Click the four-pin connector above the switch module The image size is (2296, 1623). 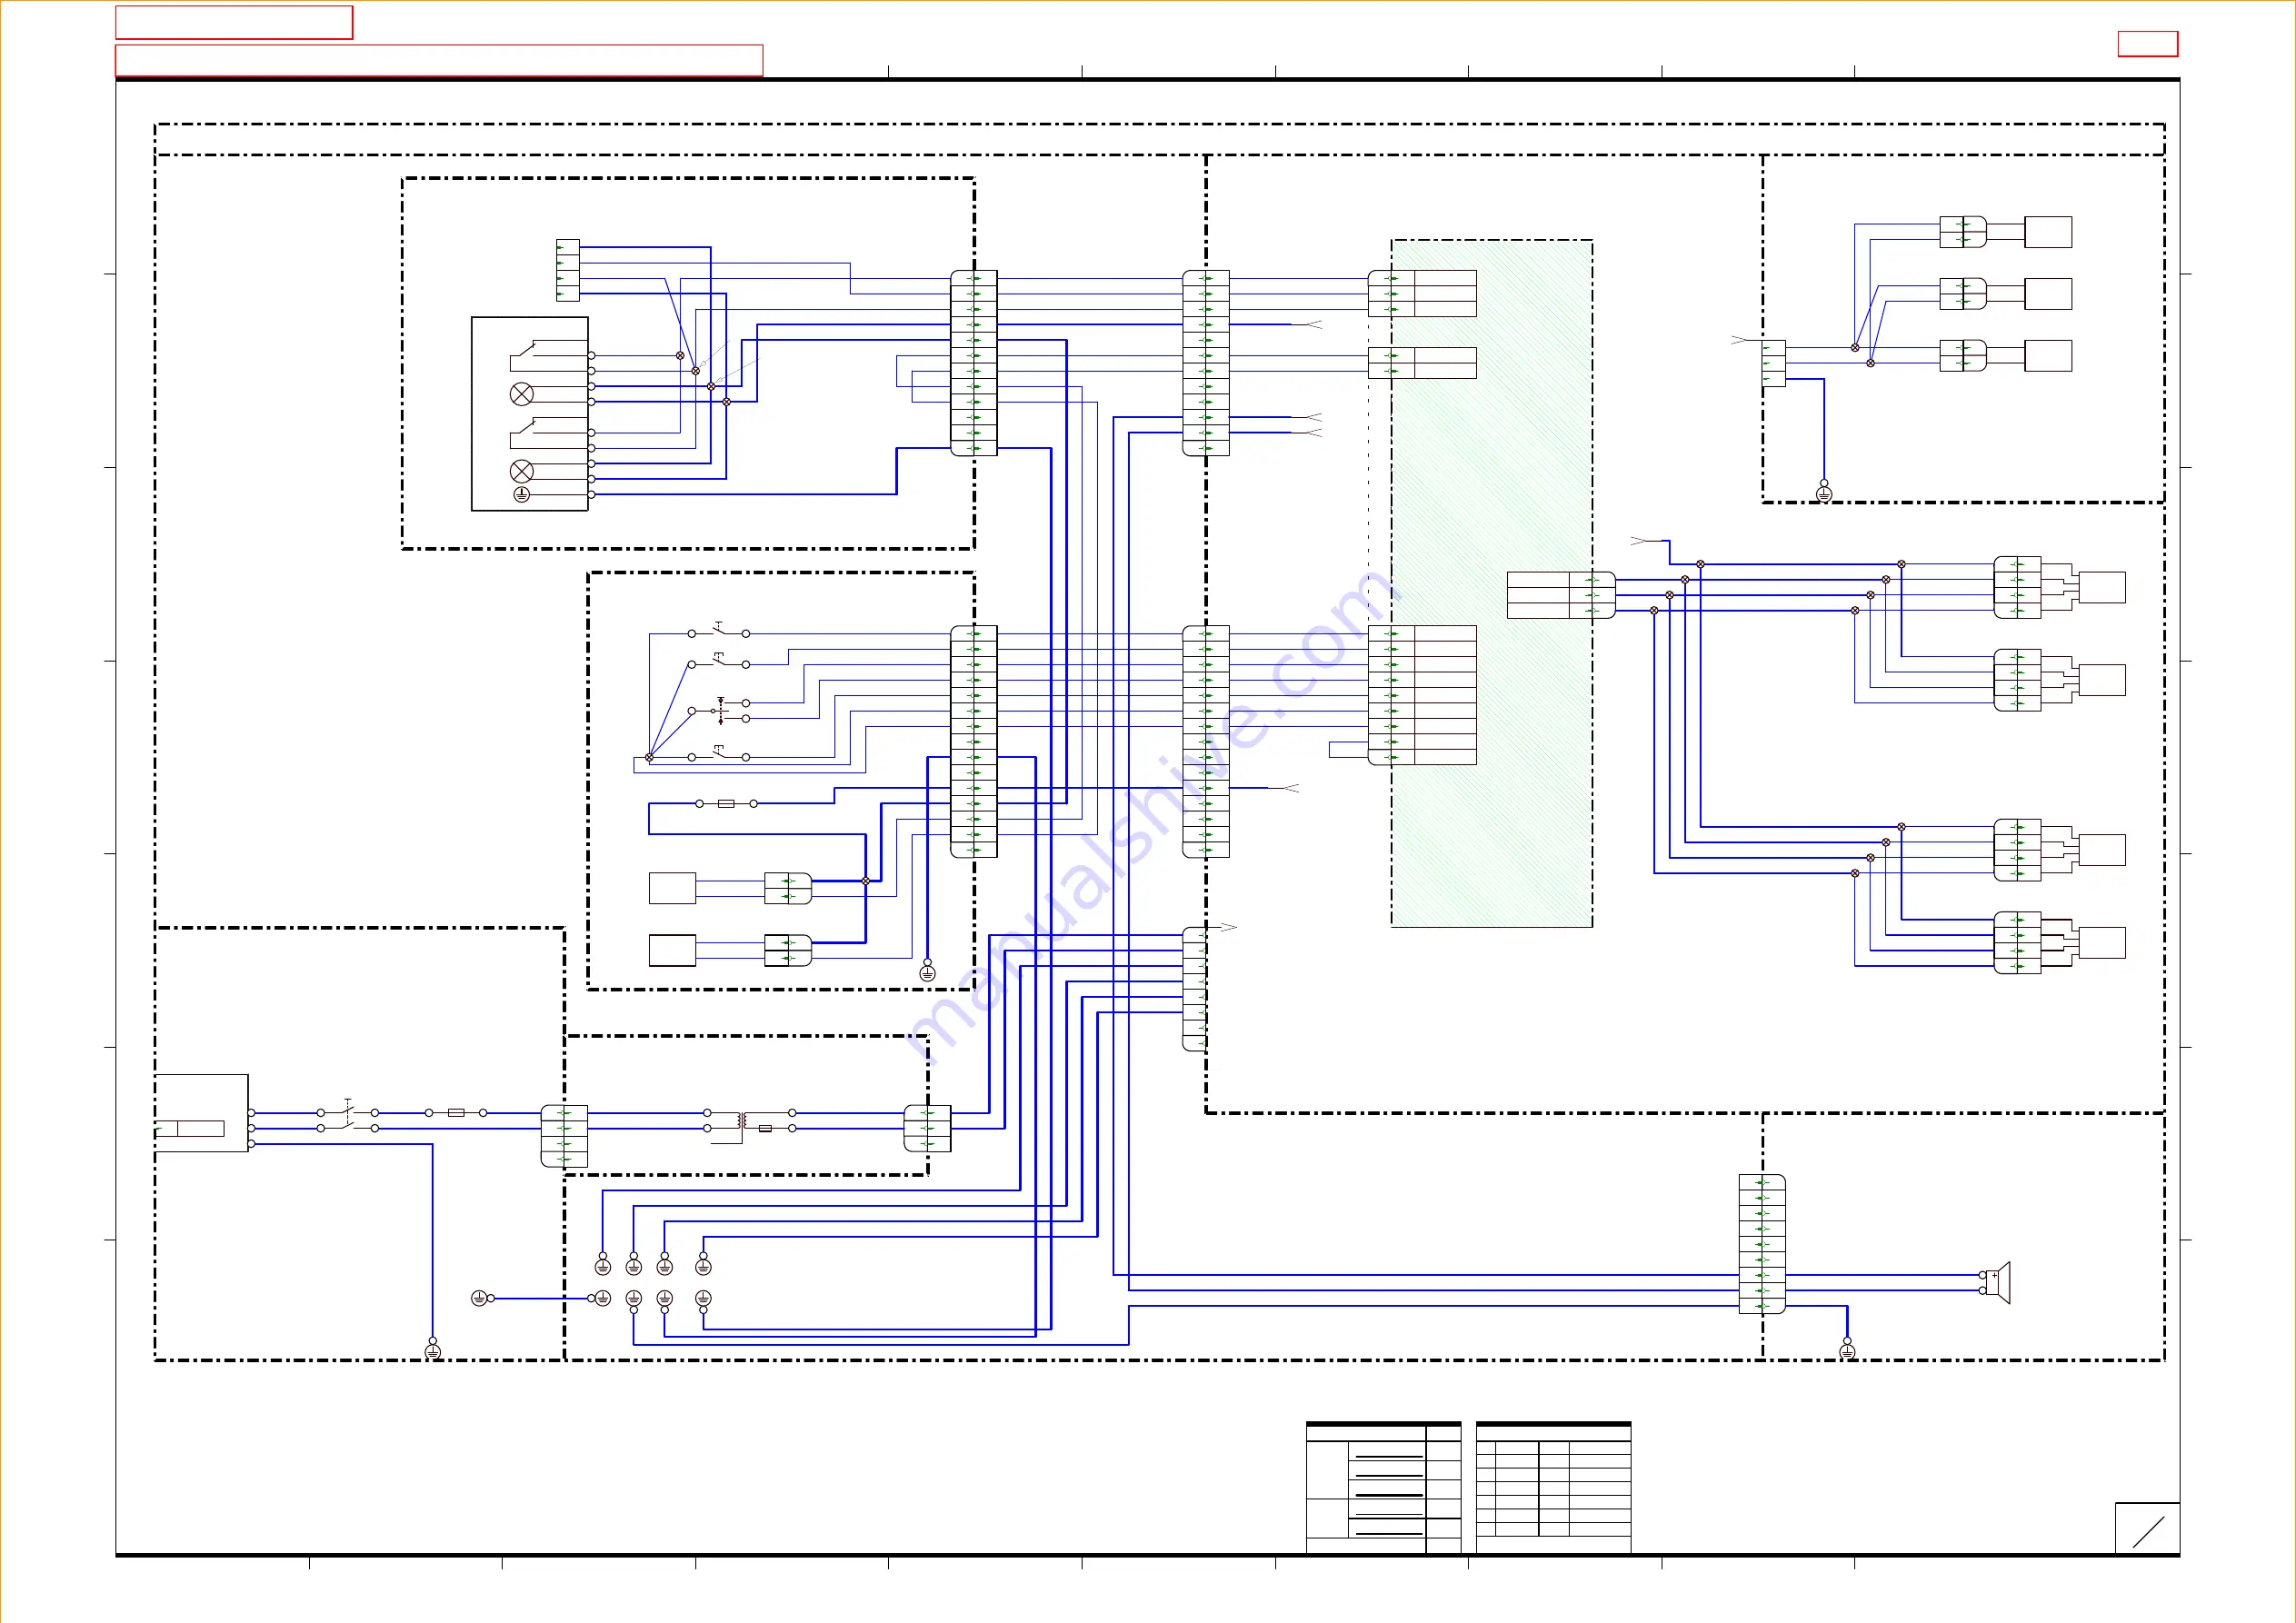tap(567, 270)
